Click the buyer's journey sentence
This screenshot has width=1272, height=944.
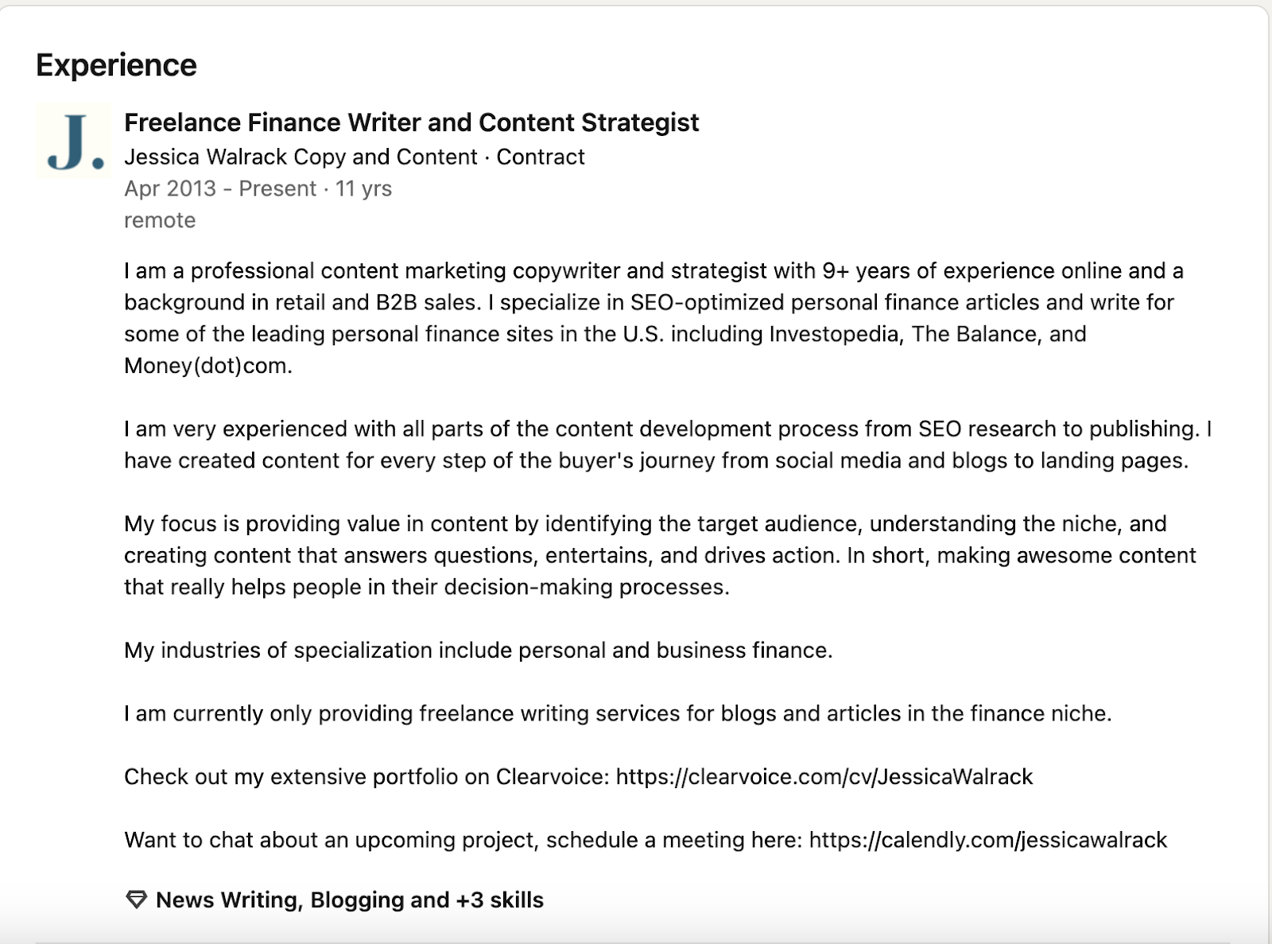coord(656,461)
